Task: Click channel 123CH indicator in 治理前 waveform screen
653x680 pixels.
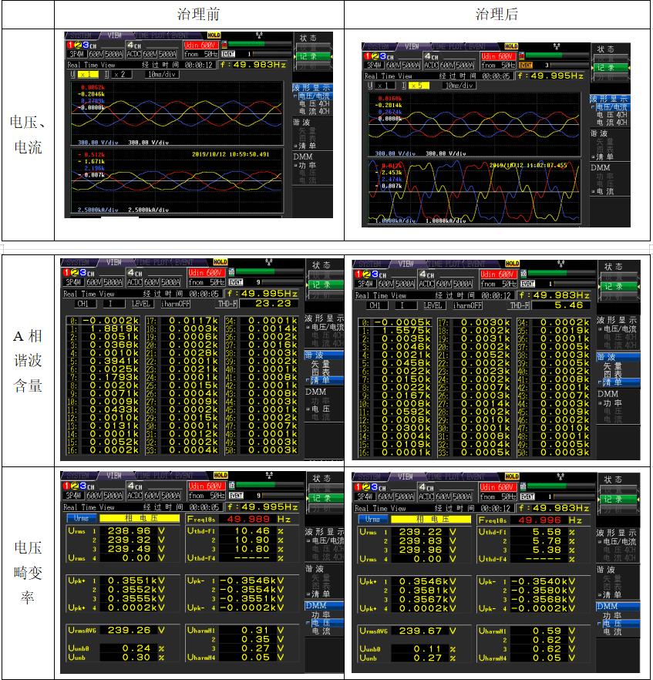Action: [x=82, y=45]
